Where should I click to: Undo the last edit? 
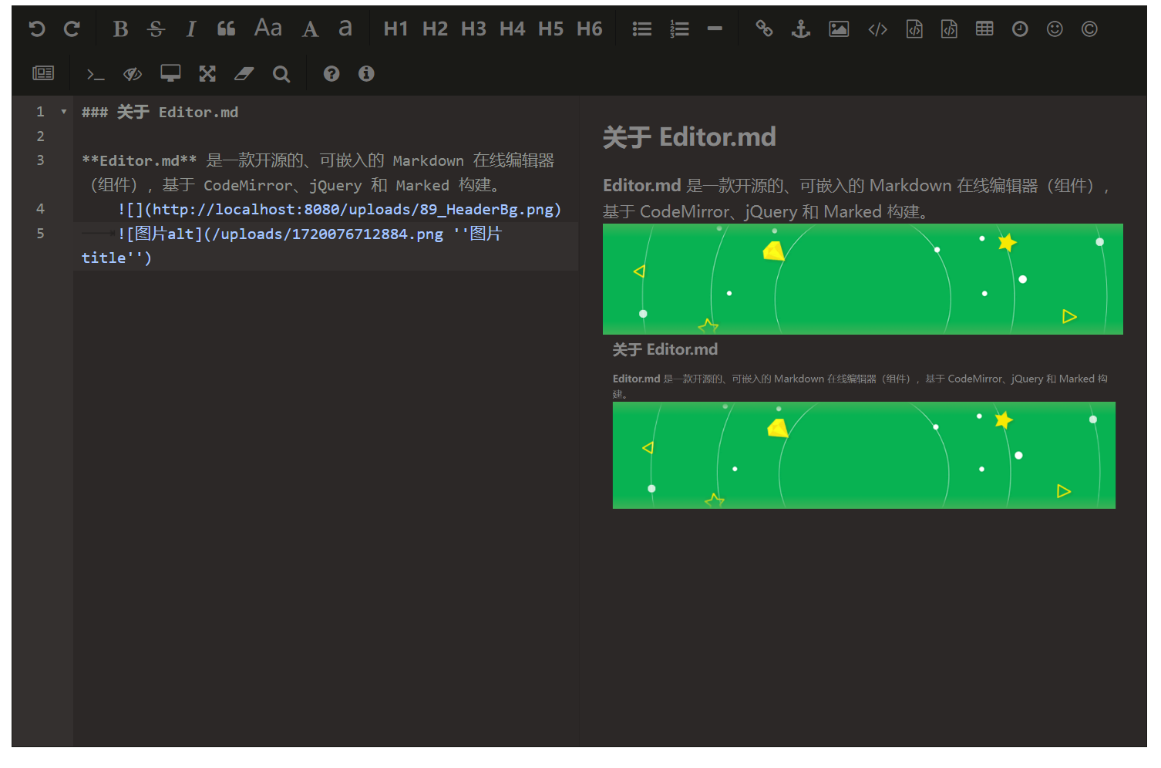tap(37, 29)
